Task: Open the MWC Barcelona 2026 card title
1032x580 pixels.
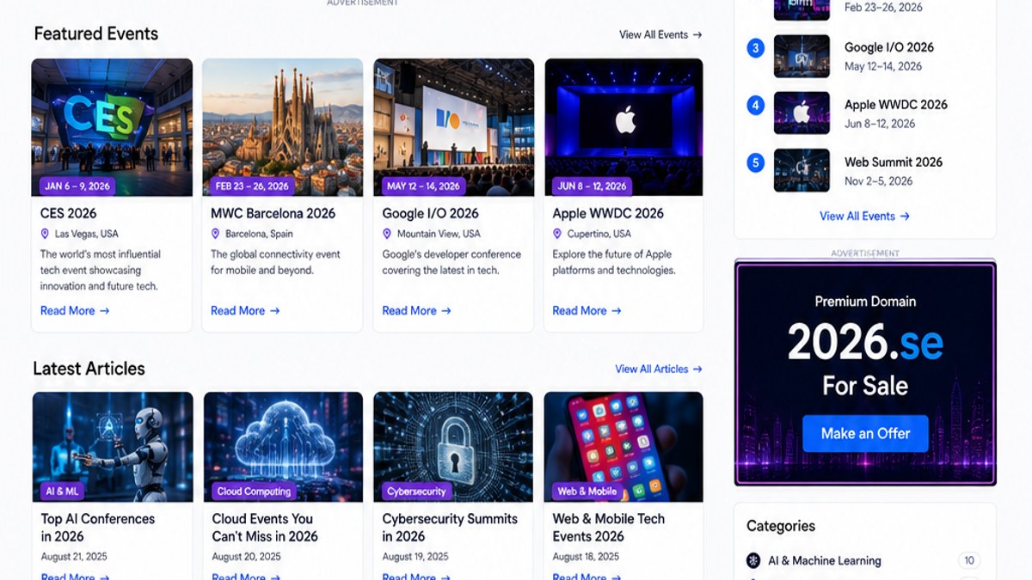Action: (273, 213)
